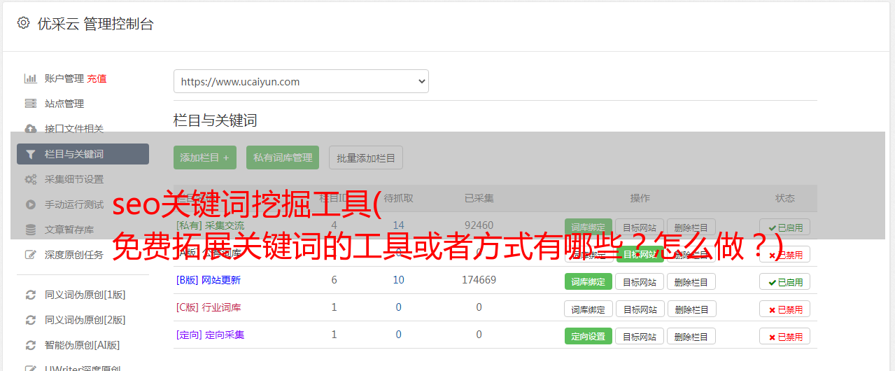Click the red 充值 recharge link
Viewport: 895px width, 371px height.
97,78
